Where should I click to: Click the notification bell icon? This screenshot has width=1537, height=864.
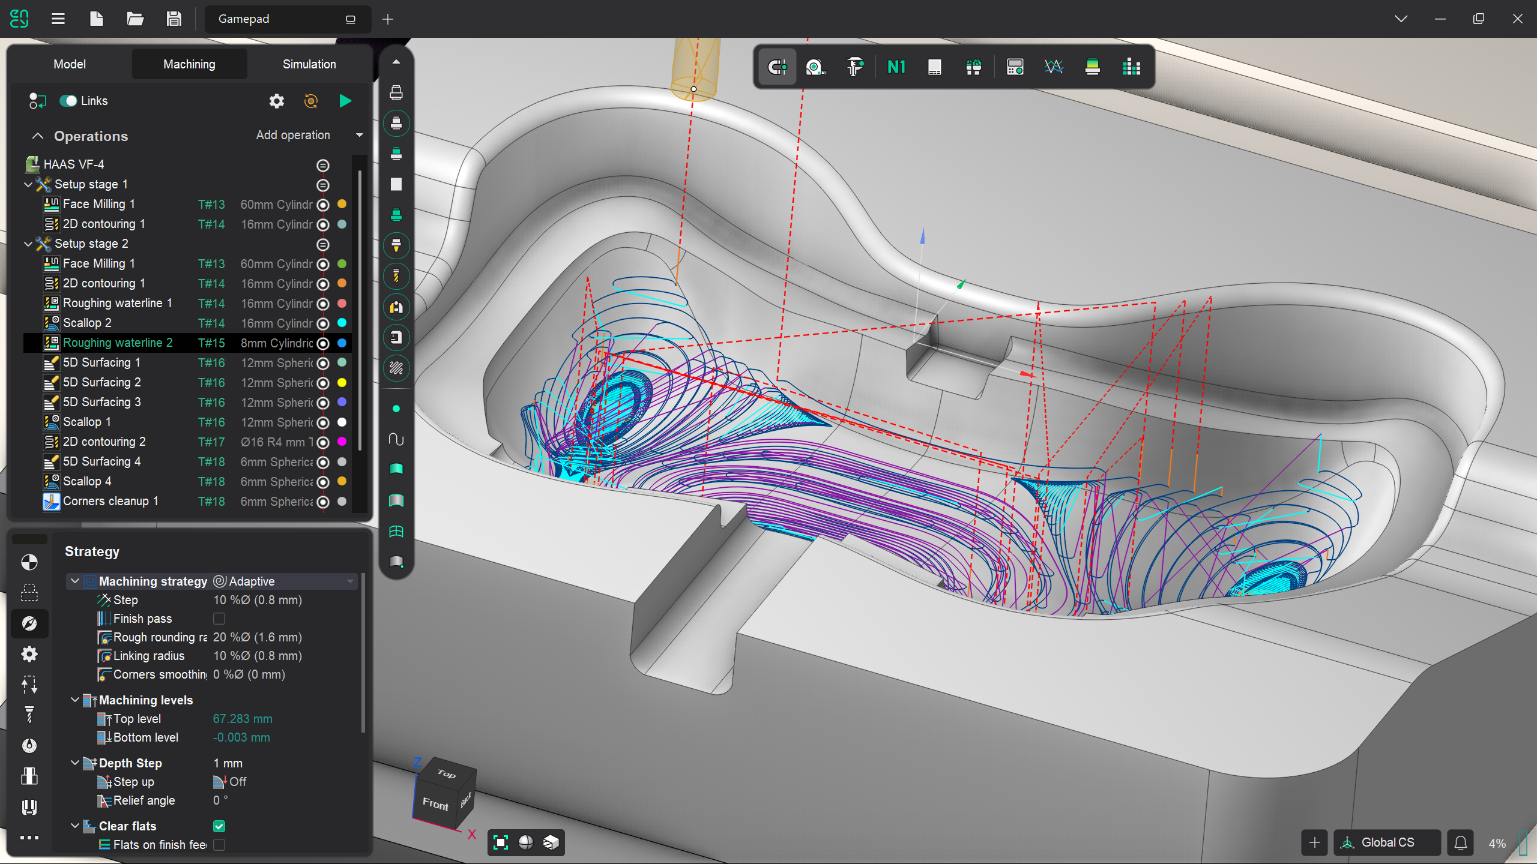(1461, 842)
